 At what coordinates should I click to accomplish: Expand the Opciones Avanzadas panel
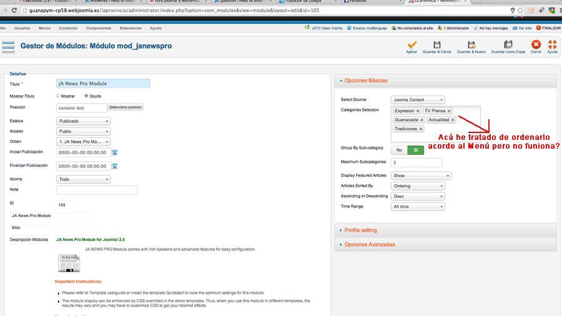pos(445,245)
